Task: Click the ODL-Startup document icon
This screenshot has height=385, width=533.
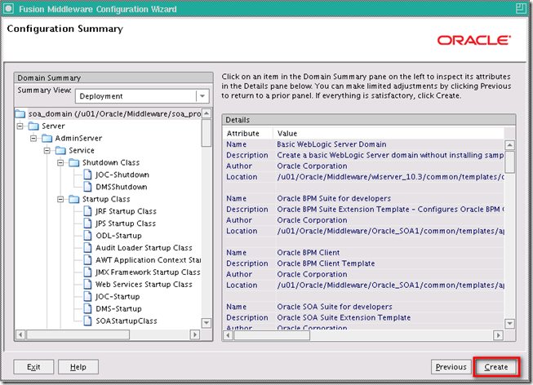Action: click(x=87, y=236)
